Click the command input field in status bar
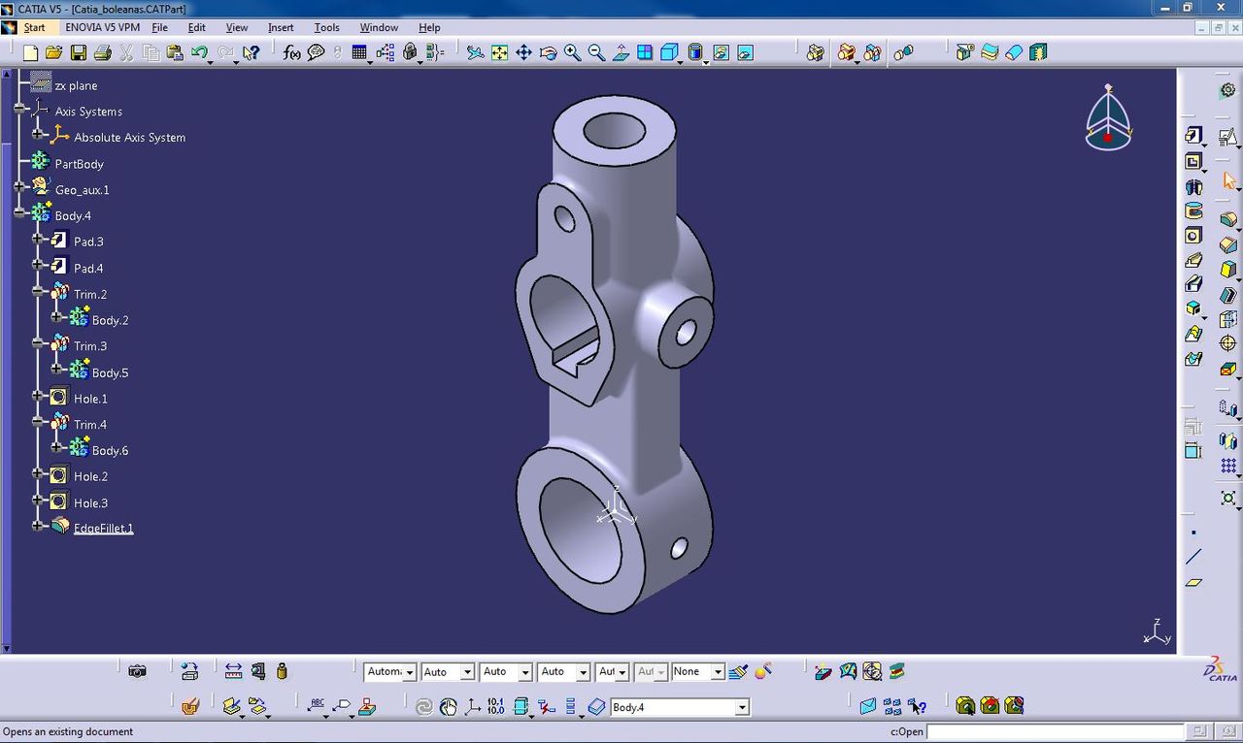This screenshot has width=1243, height=743. (x=1055, y=731)
